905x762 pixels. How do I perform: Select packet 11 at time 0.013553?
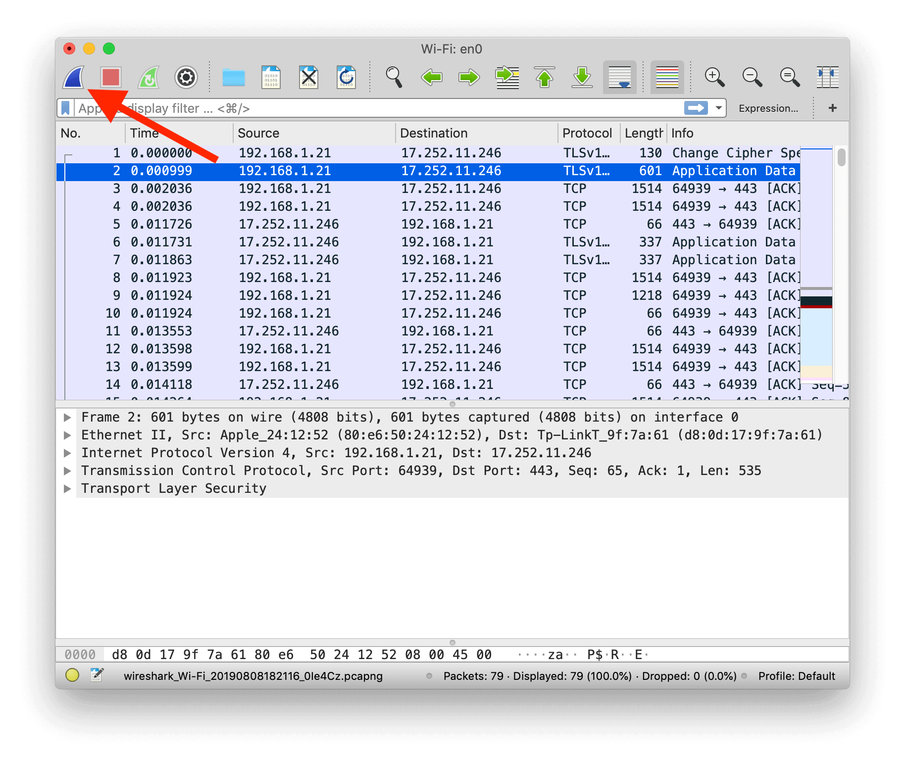point(428,331)
